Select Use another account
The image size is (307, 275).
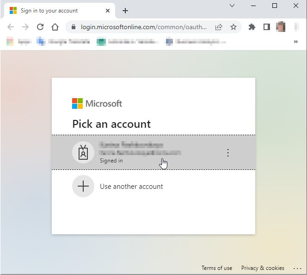coord(153,186)
